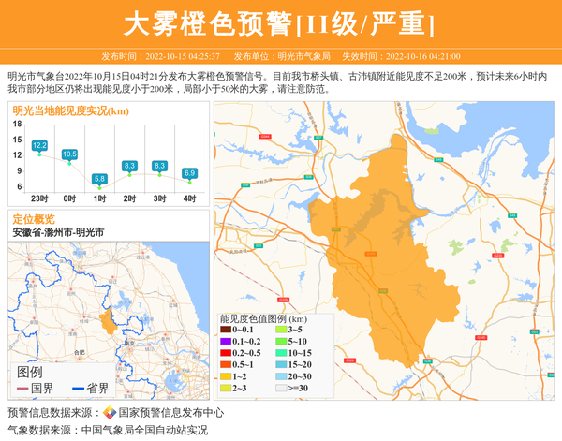This screenshot has height=441, width=562.
Task: Click the blue 省界 line legend symbol
Action: click(79, 389)
